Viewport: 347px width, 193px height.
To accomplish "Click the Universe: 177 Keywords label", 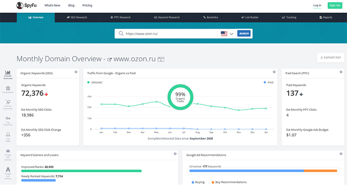I will (205, 167).
